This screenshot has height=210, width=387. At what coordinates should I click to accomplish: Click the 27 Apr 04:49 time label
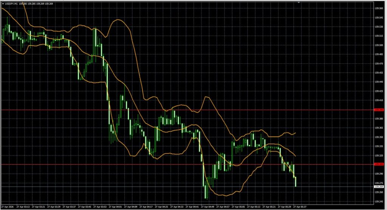point(207,207)
